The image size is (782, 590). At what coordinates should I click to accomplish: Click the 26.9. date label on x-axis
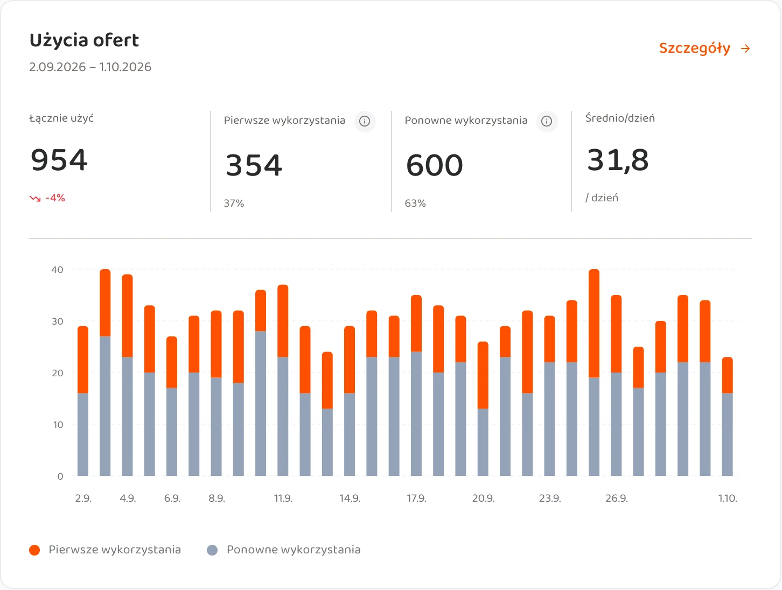tap(617, 498)
